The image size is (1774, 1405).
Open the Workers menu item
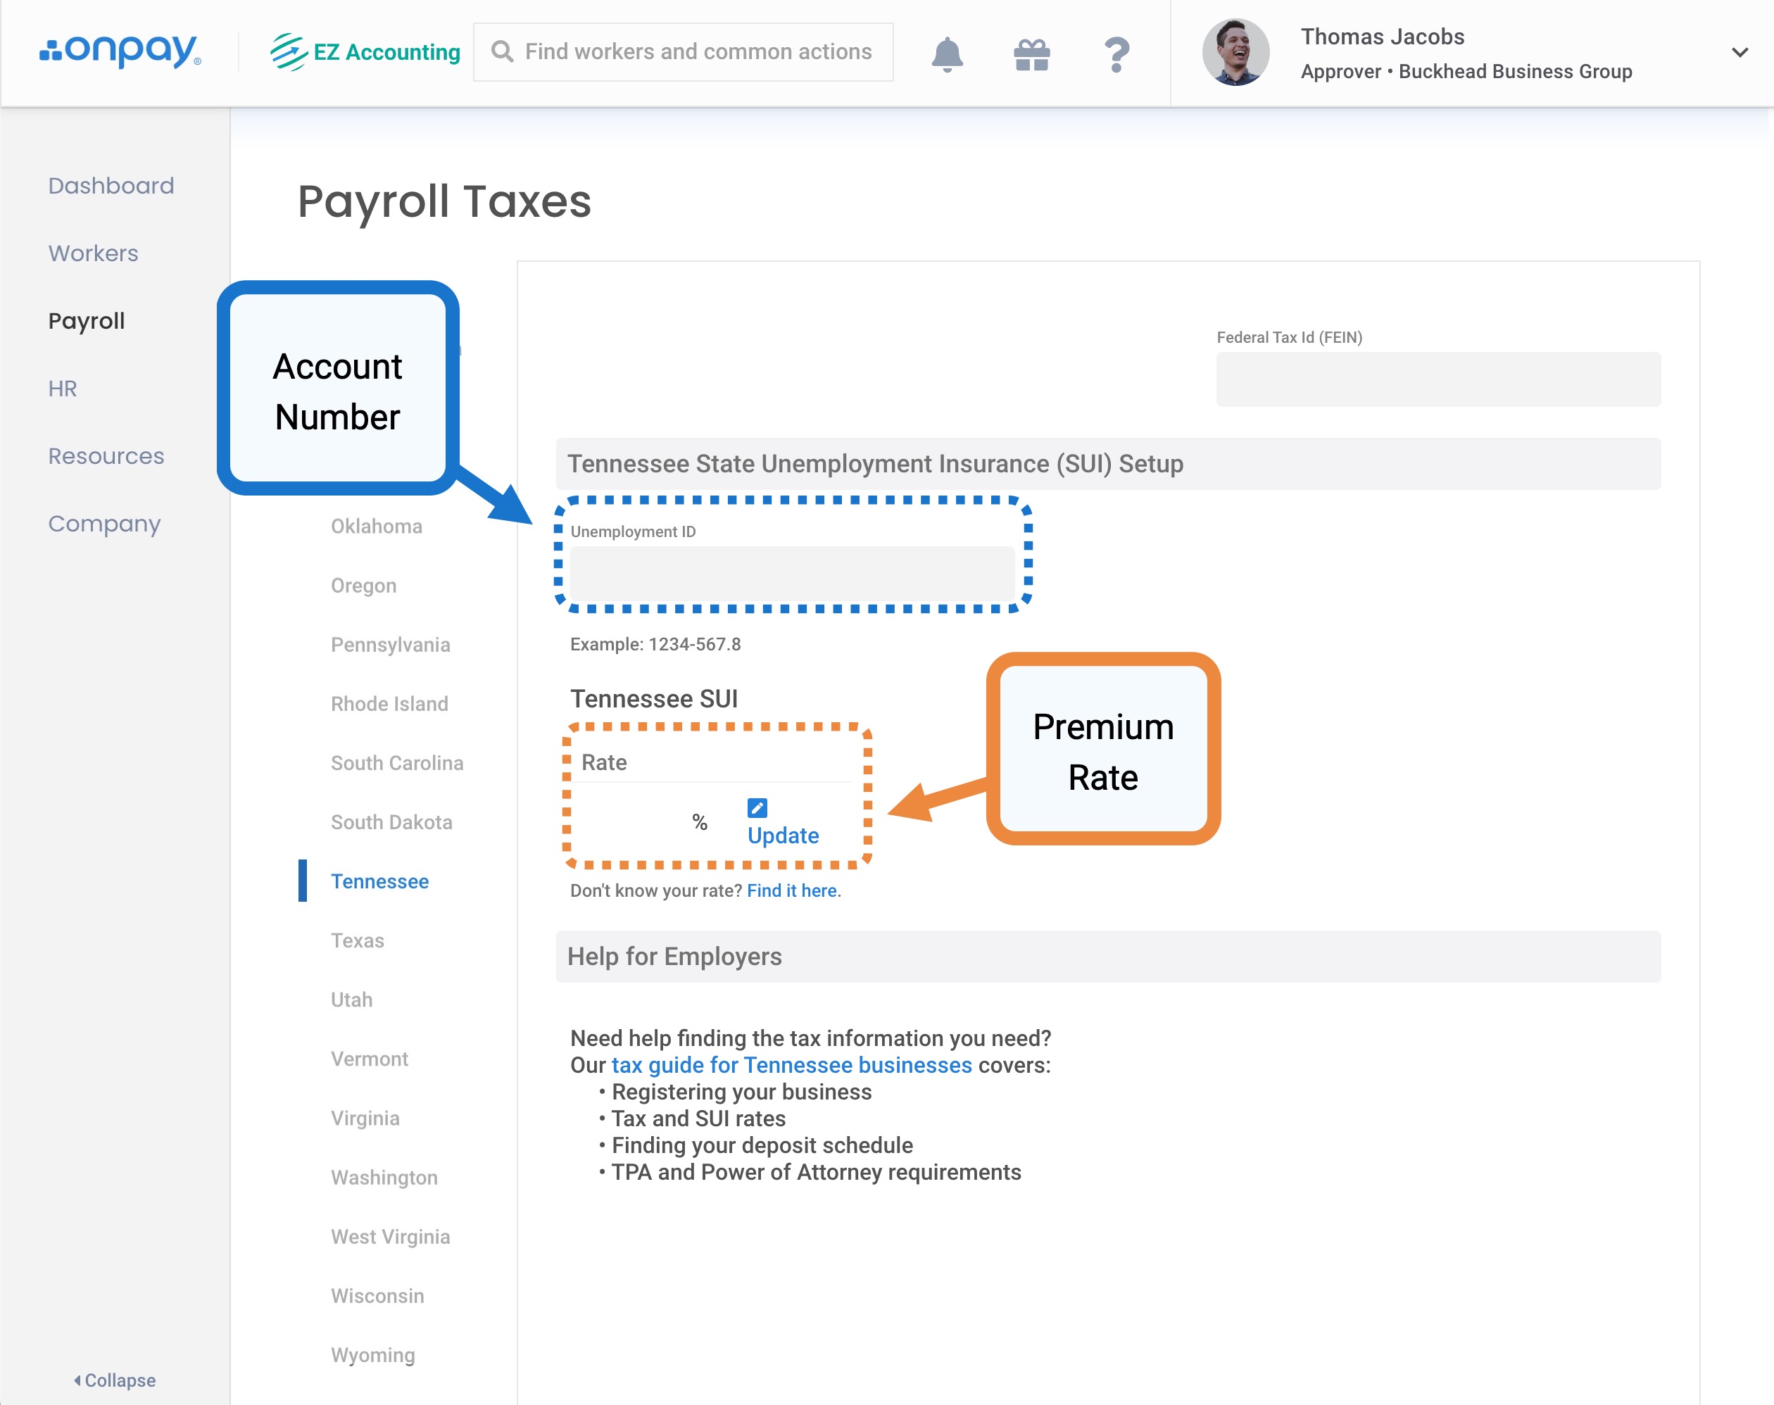click(x=93, y=253)
